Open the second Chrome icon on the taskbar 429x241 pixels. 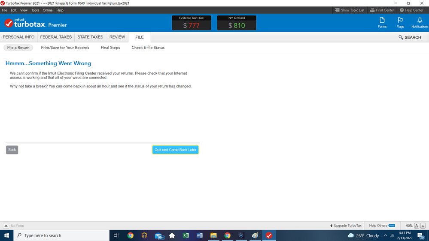(x=227, y=235)
